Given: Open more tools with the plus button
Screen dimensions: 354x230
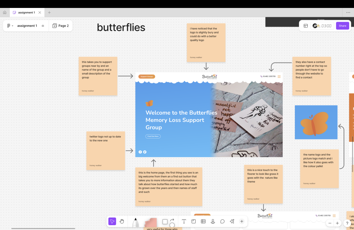Looking at the screenshot, I should point(242,221).
